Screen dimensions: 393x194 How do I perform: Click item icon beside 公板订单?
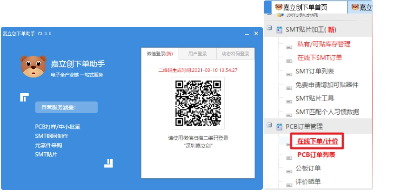pos(289,172)
